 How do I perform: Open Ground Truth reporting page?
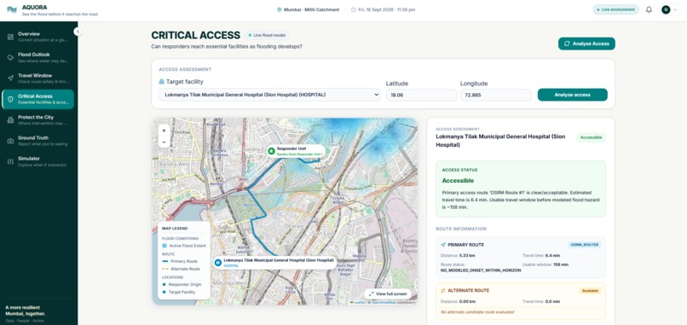(x=38, y=141)
